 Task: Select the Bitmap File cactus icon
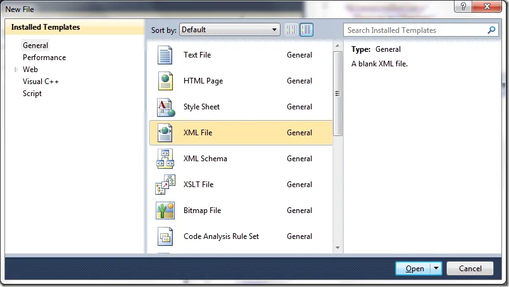tap(165, 211)
